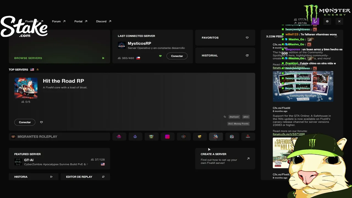Click the Hit the Road RP thumbnail
352x198 pixels.
pos(26,88)
